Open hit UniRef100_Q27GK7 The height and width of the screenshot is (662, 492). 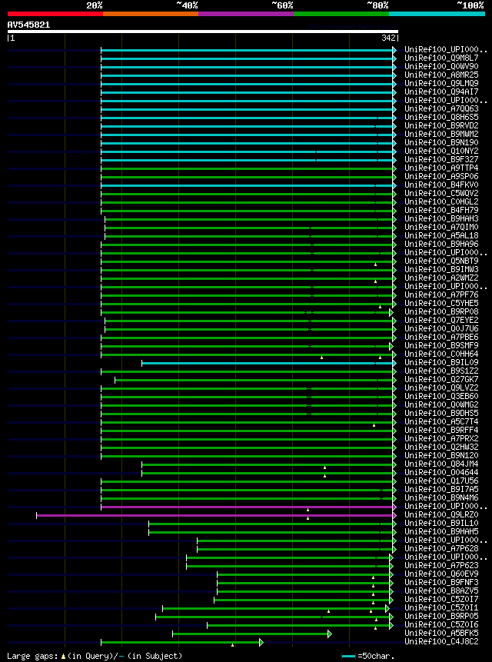tap(441, 379)
